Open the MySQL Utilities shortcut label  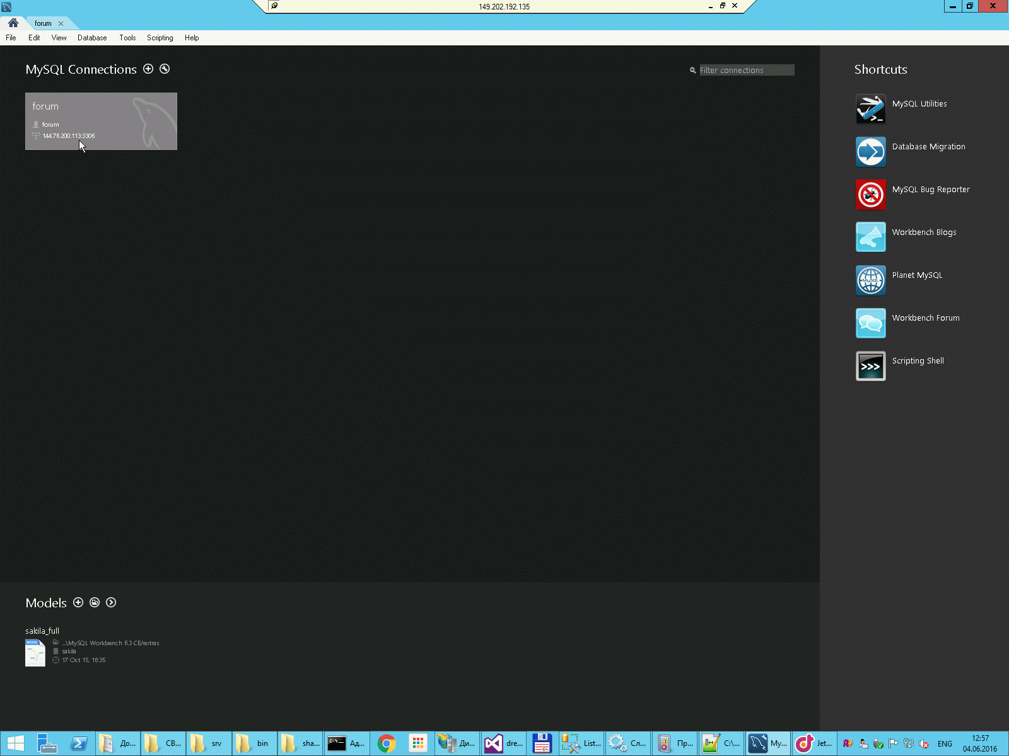(919, 104)
